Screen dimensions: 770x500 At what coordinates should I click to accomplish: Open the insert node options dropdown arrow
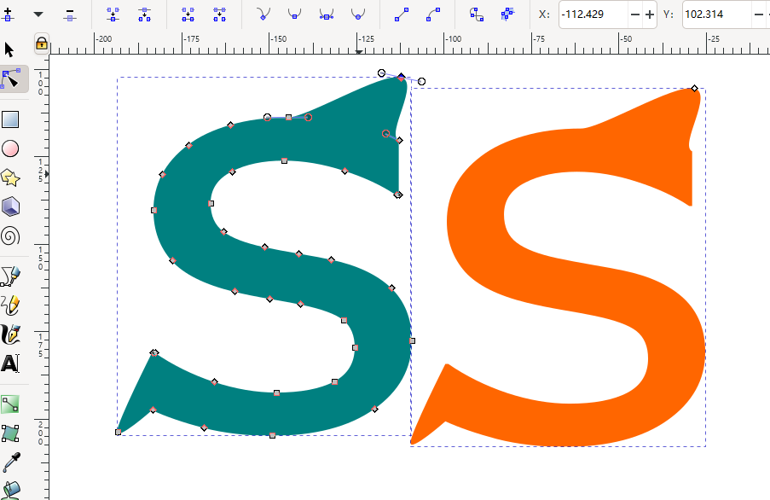pos(38,15)
